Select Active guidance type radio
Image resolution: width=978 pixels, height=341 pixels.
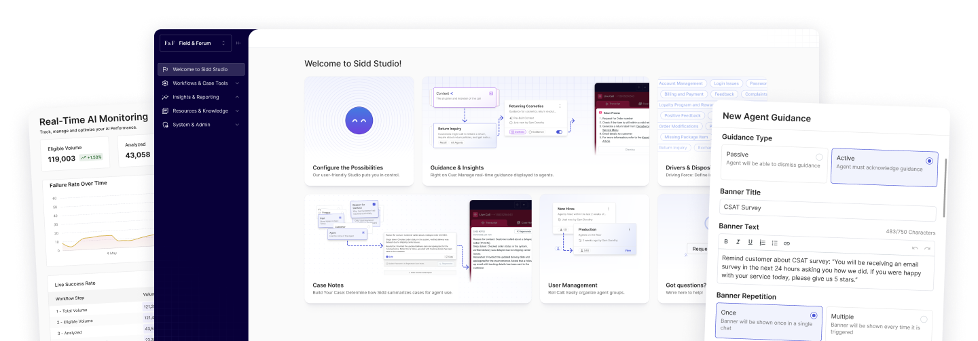[x=929, y=161]
